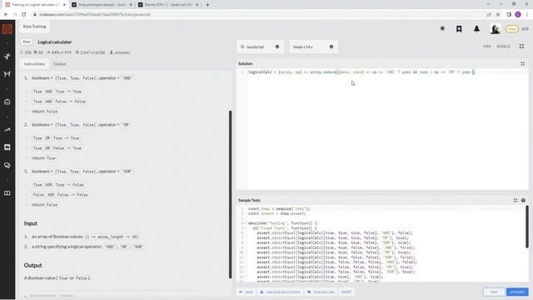
Task: Click the Input heading in instructions
Action: (30, 223)
